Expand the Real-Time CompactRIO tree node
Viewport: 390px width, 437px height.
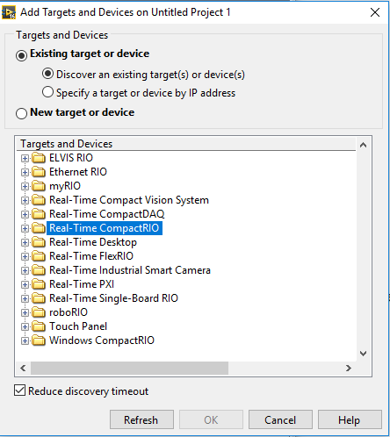click(x=25, y=228)
